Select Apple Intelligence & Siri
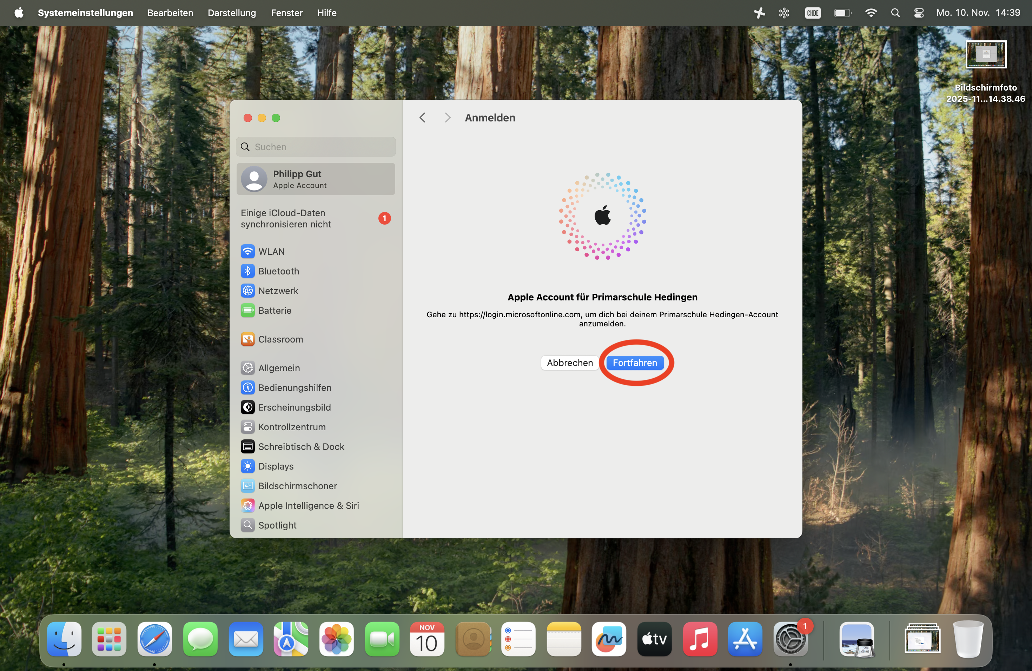 click(308, 505)
